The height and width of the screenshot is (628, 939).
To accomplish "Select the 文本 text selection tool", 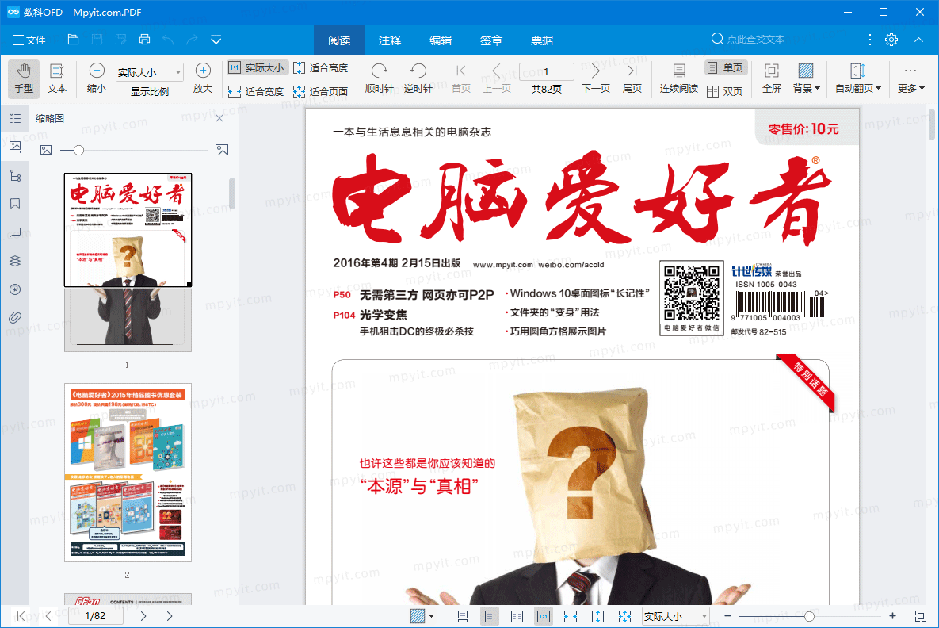I will (57, 78).
